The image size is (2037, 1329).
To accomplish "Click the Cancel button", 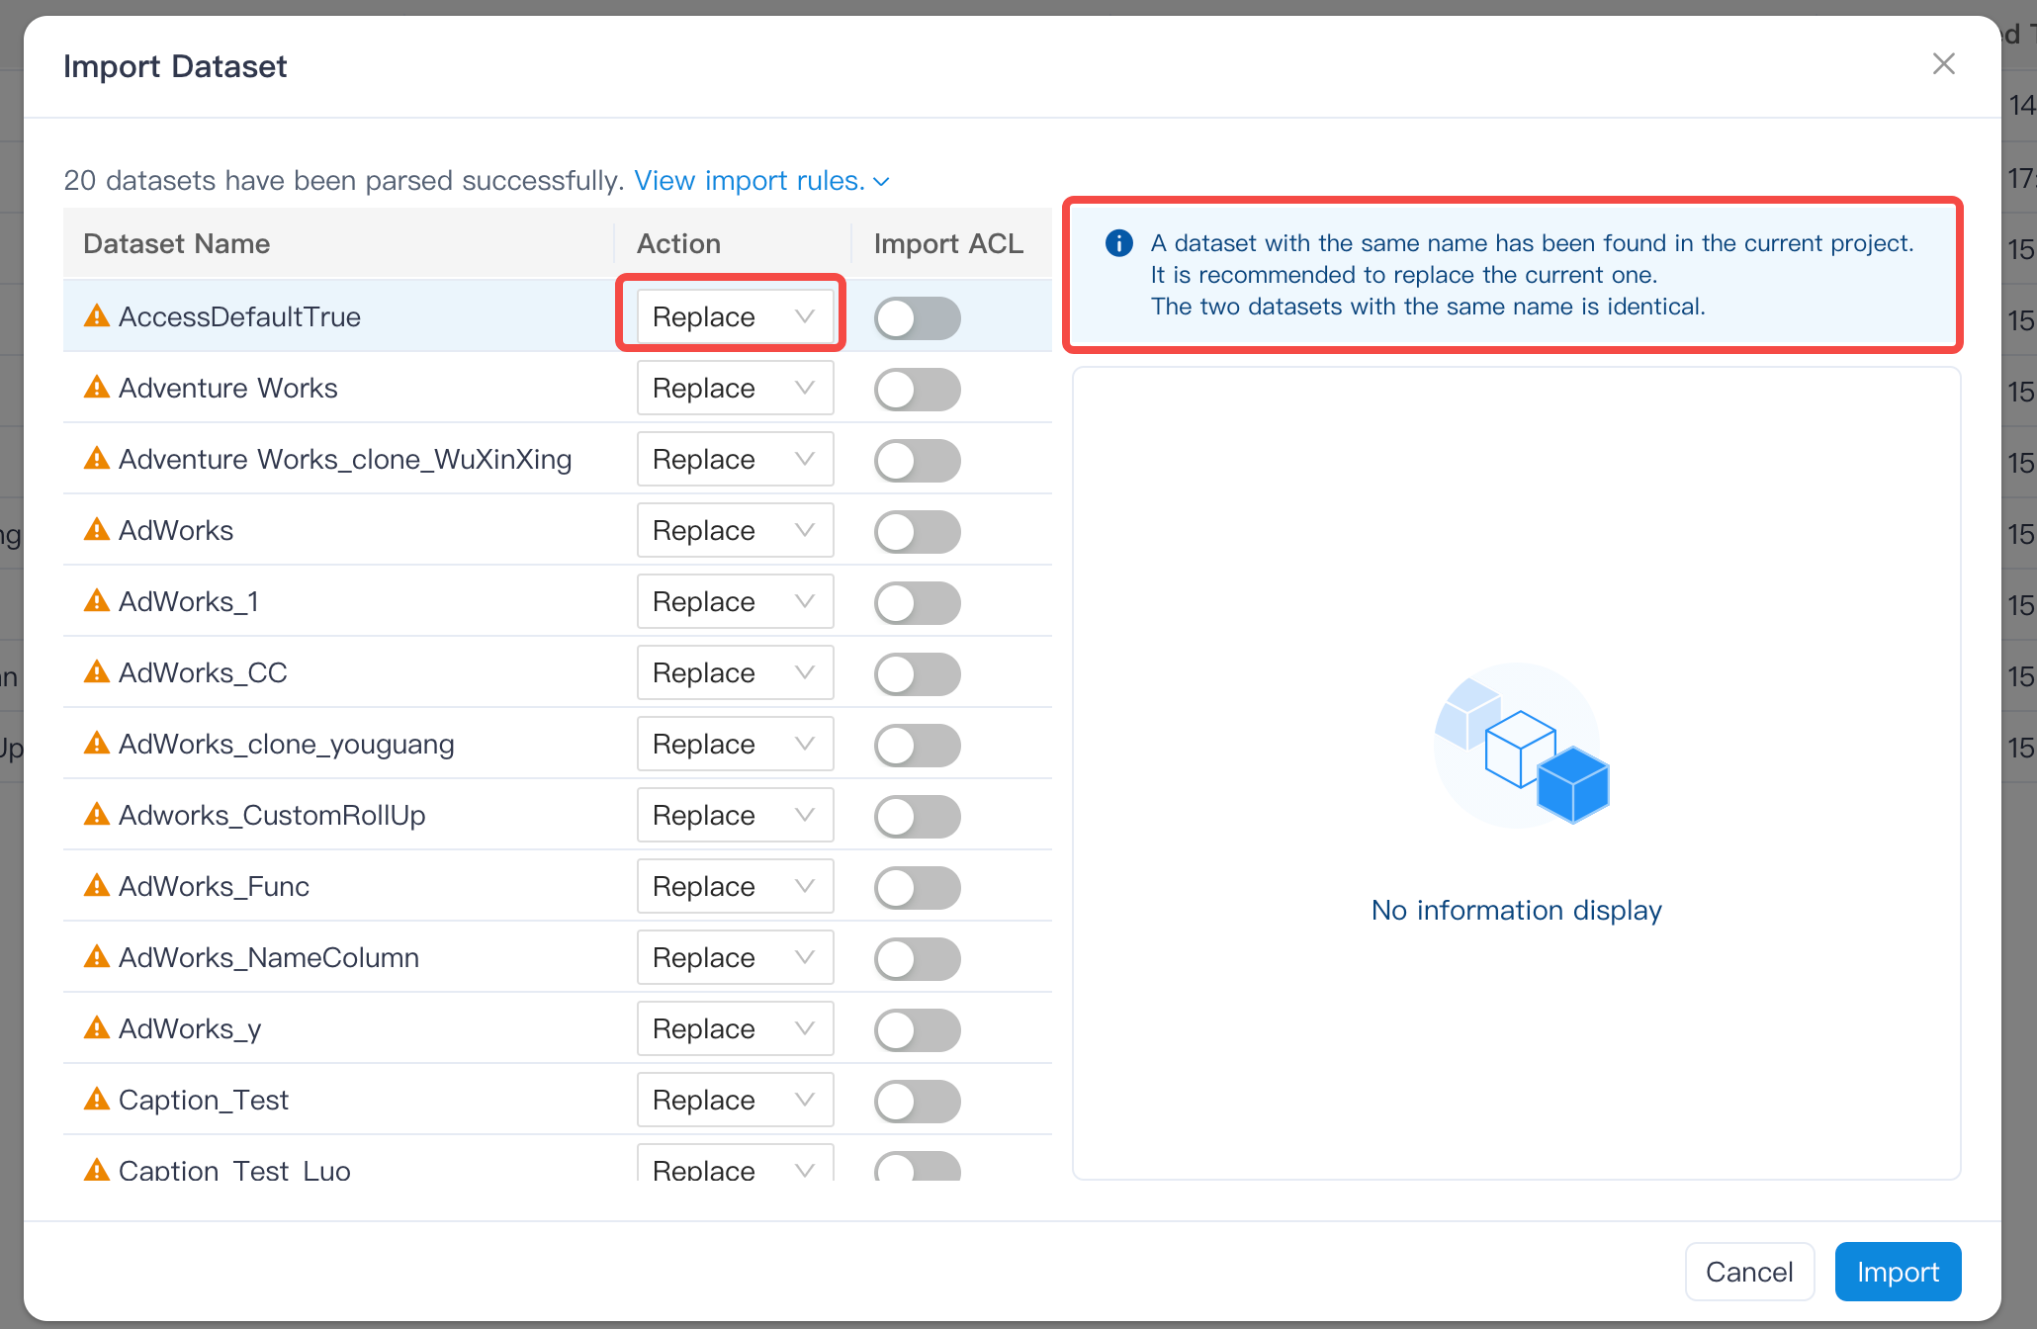I will (x=1749, y=1272).
